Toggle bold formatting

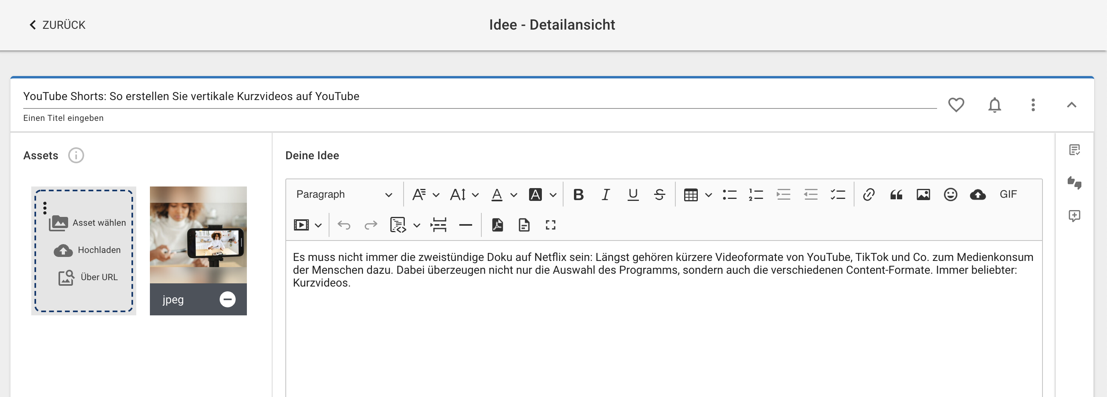click(x=578, y=194)
